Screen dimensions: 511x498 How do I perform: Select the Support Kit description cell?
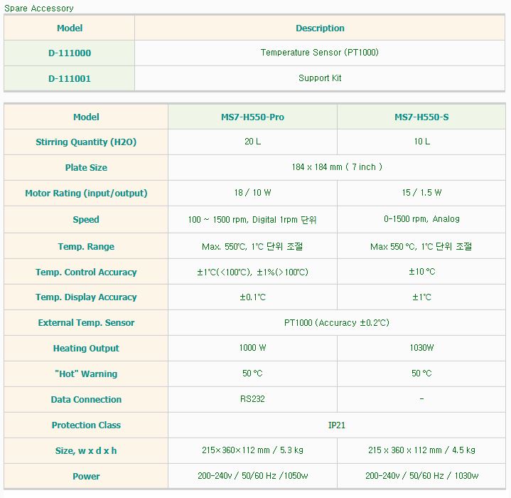pyautogui.click(x=320, y=78)
